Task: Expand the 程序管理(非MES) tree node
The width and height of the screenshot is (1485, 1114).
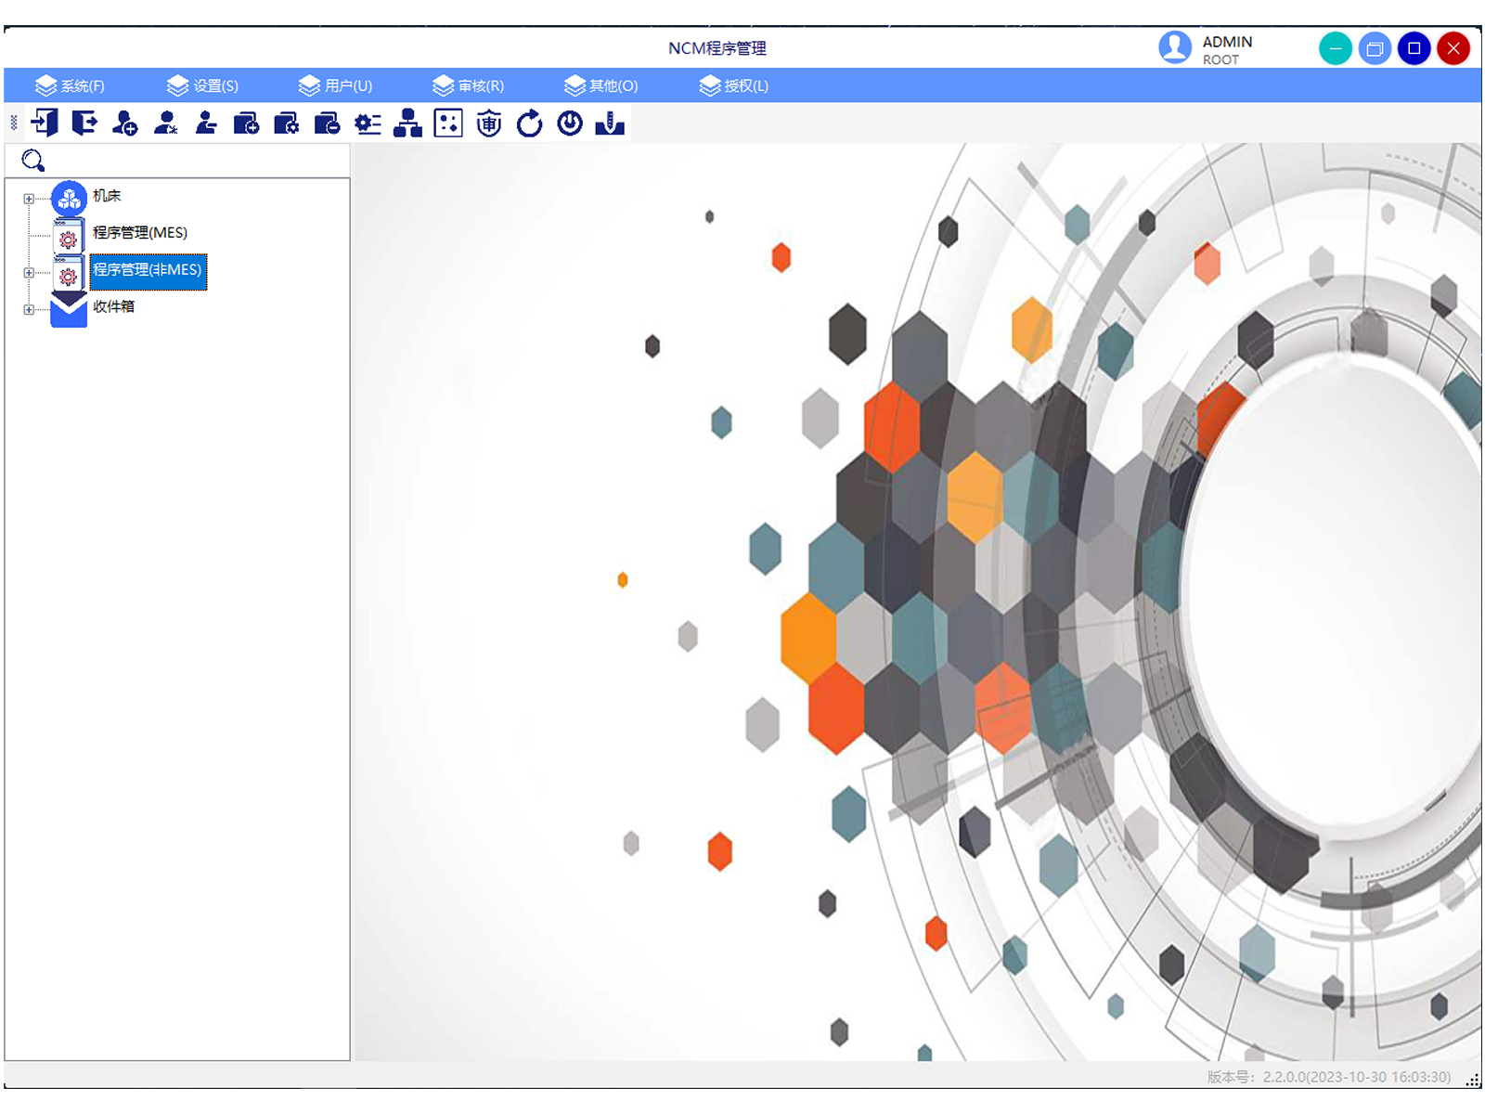Action: [x=29, y=273]
